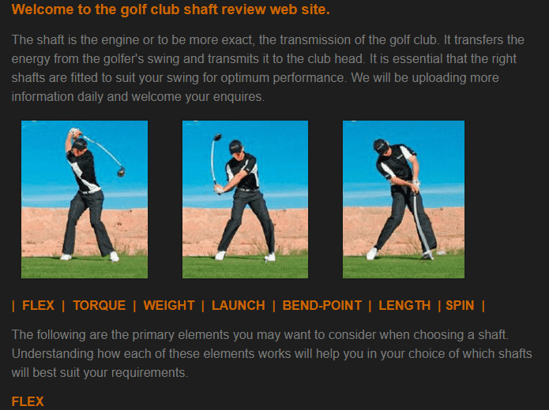Select the LAUNCH navigation link

click(238, 305)
